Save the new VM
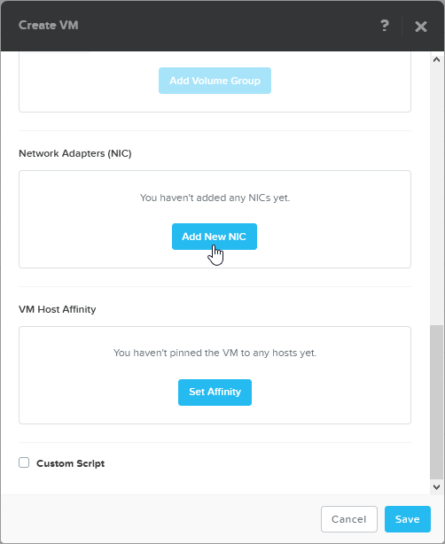Image resolution: width=445 pixels, height=544 pixels. [x=408, y=519]
